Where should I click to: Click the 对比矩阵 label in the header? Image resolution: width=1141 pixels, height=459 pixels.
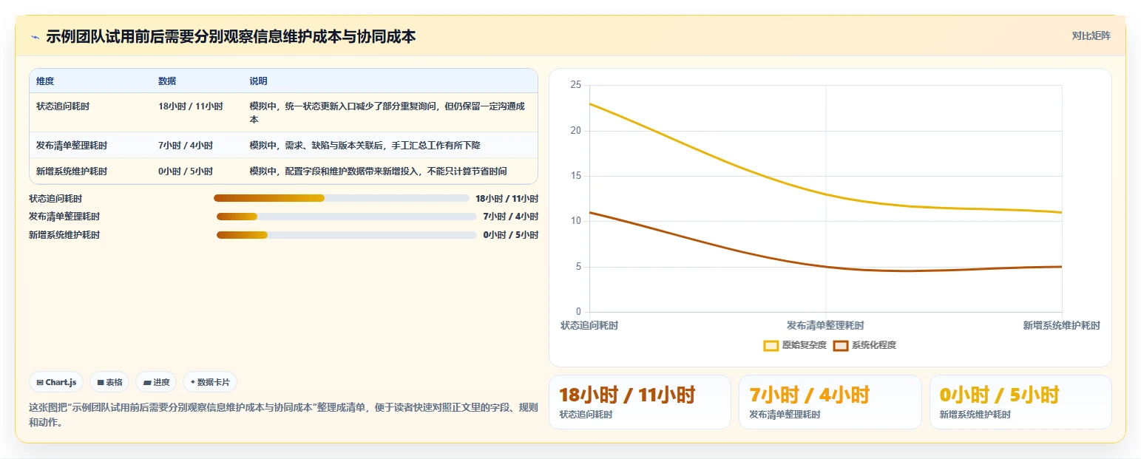1091,35
